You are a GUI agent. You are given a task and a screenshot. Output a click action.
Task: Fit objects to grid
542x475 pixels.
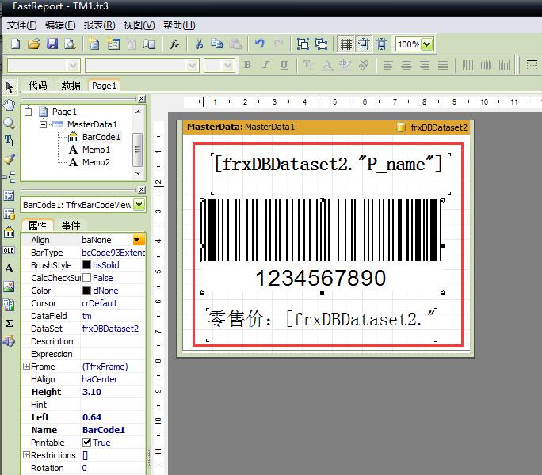382,44
